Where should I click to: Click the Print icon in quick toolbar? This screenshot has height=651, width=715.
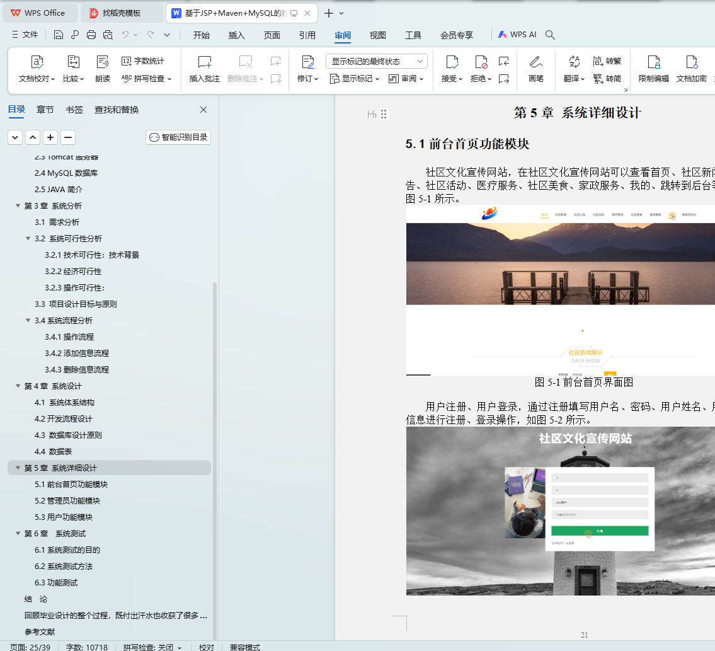click(91, 35)
